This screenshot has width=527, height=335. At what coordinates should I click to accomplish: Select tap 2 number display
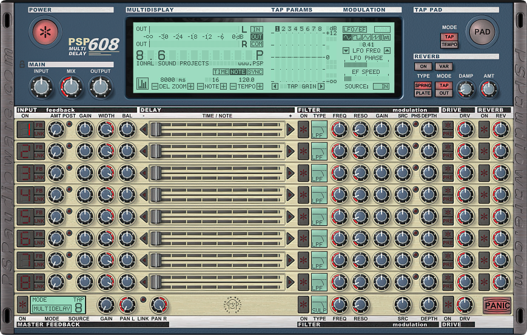pyautogui.click(x=25, y=151)
